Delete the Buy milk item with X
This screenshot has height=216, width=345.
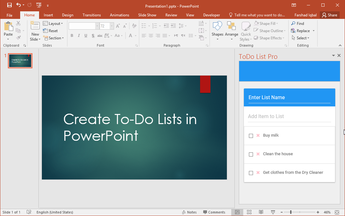258,135
